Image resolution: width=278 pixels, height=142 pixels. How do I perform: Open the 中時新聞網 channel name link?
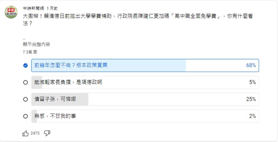click(x=34, y=9)
